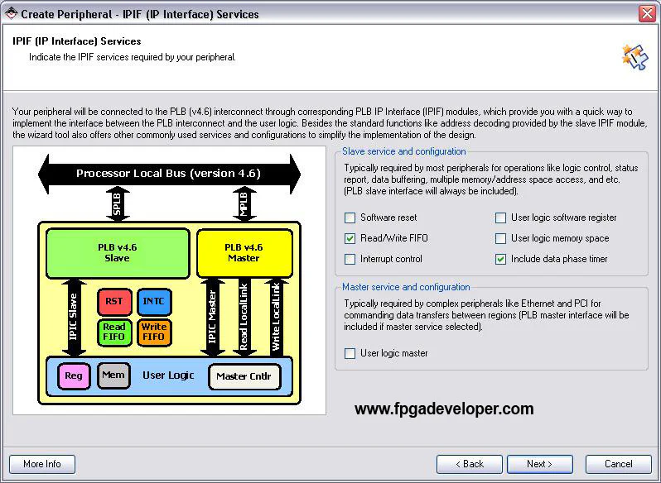
Task: Click the pink Reg block
Action: (74, 376)
